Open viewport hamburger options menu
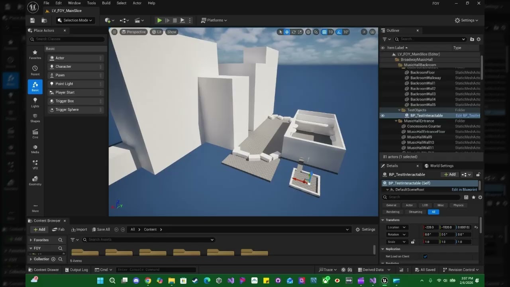This screenshot has height=287, width=510. [114, 32]
